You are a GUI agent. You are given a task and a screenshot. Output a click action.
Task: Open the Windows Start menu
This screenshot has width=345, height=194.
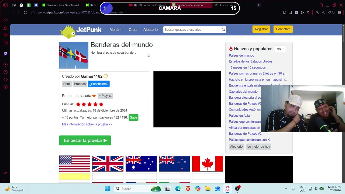pos(108,189)
